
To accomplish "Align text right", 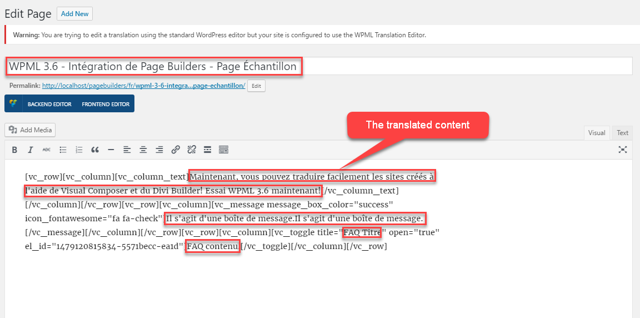I will 159,150.
